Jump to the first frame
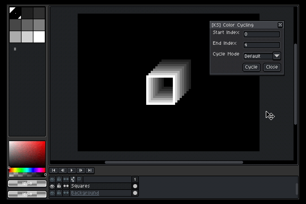 (54, 170)
